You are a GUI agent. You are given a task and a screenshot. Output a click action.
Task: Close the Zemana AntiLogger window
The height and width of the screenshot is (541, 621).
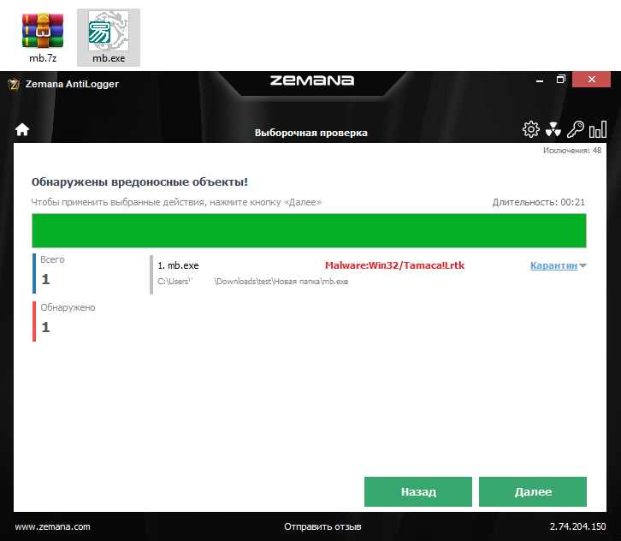click(591, 80)
